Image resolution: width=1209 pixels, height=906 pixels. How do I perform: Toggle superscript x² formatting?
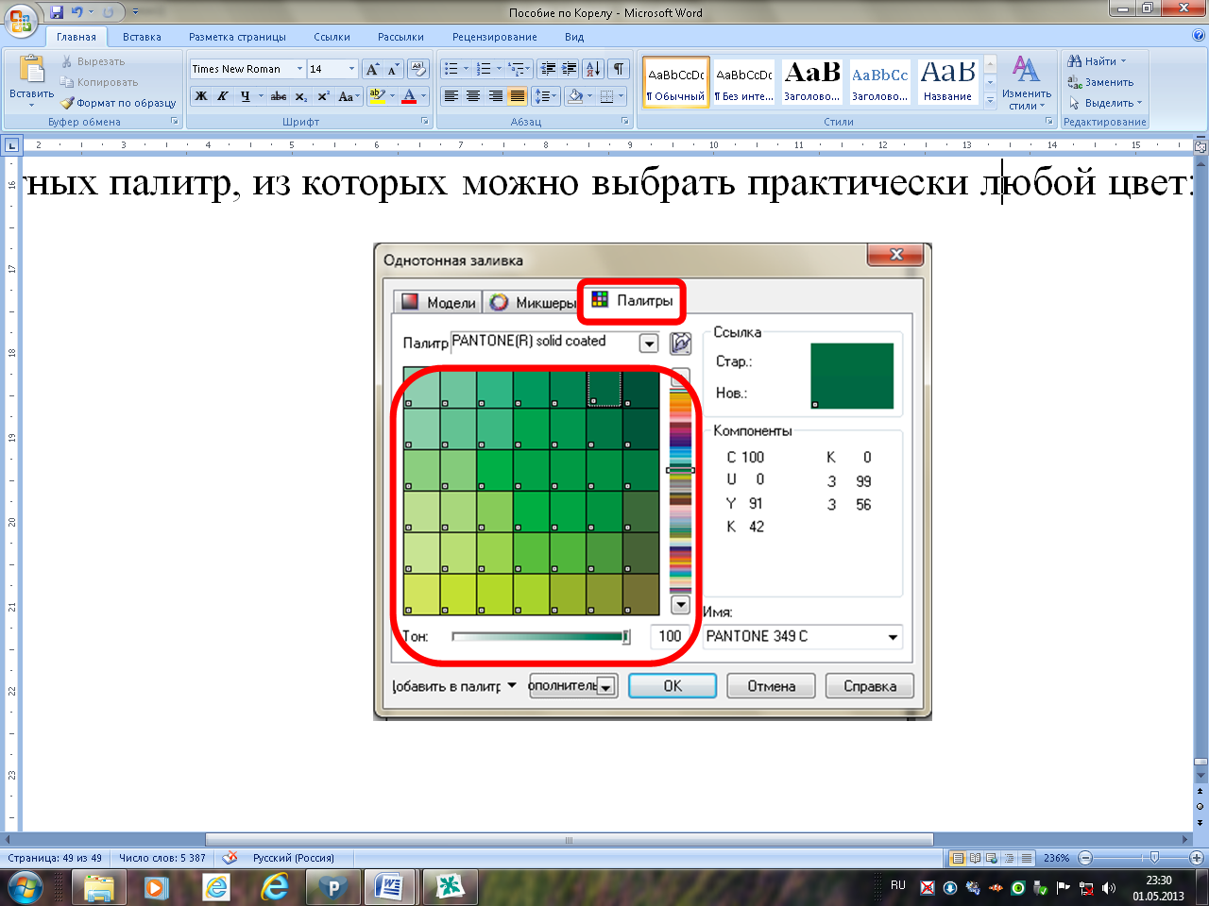click(x=323, y=96)
